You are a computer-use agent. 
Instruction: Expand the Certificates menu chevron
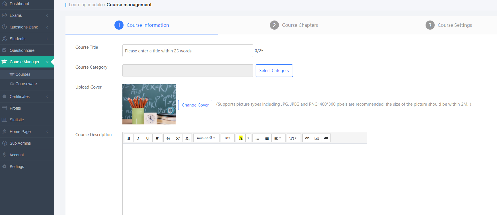coord(47,97)
